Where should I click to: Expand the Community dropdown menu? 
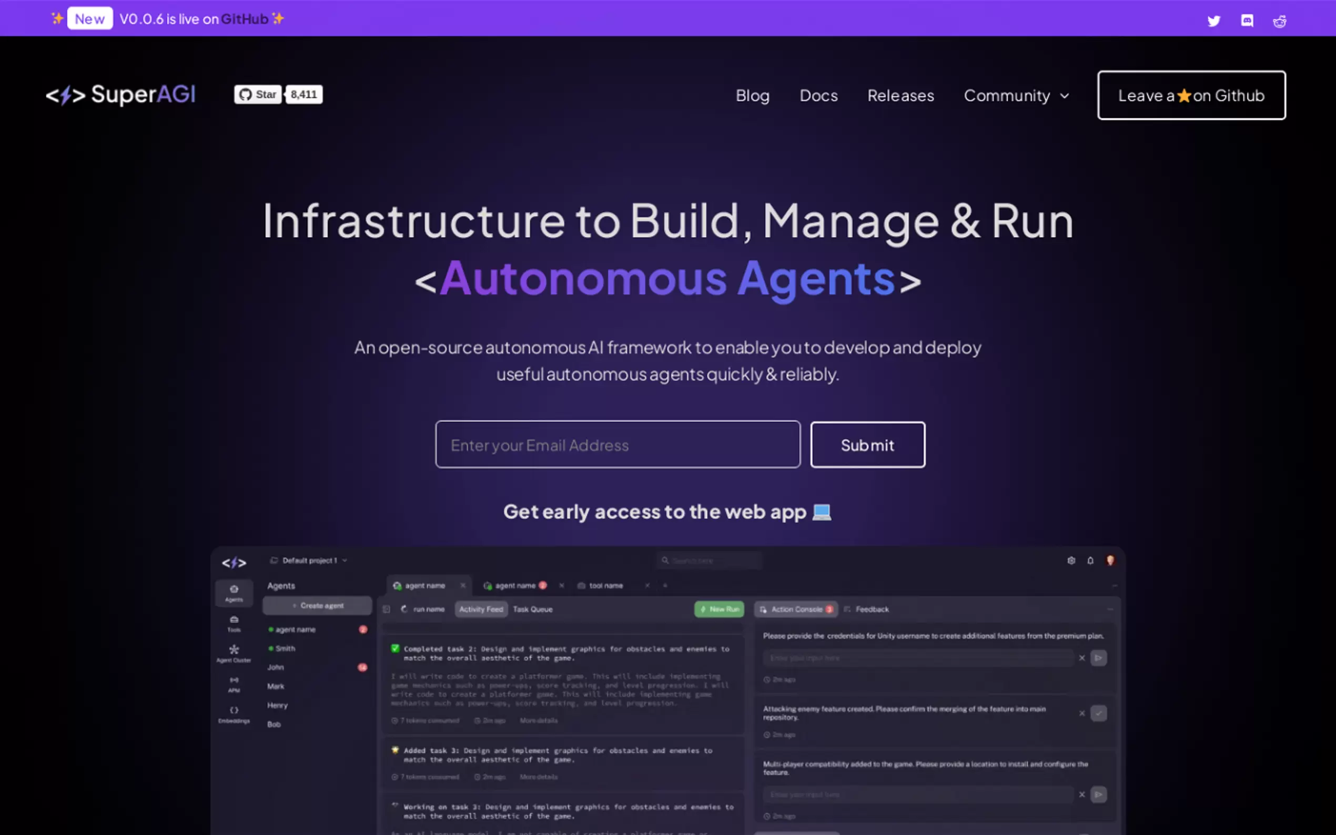[1017, 96]
